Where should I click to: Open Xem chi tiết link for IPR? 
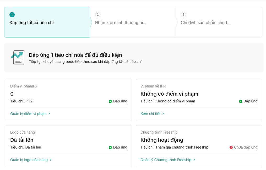150,114
